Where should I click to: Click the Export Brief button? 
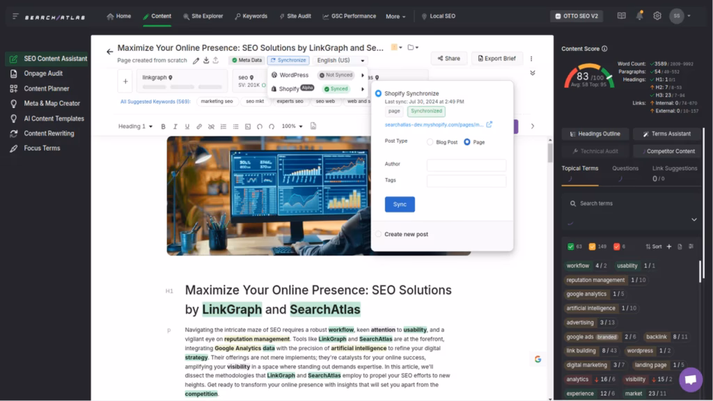click(x=497, y=58)
